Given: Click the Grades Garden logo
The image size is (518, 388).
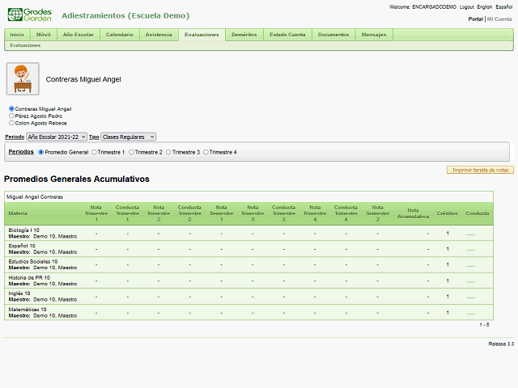Looking at the screenshot, I should [29, 15].
